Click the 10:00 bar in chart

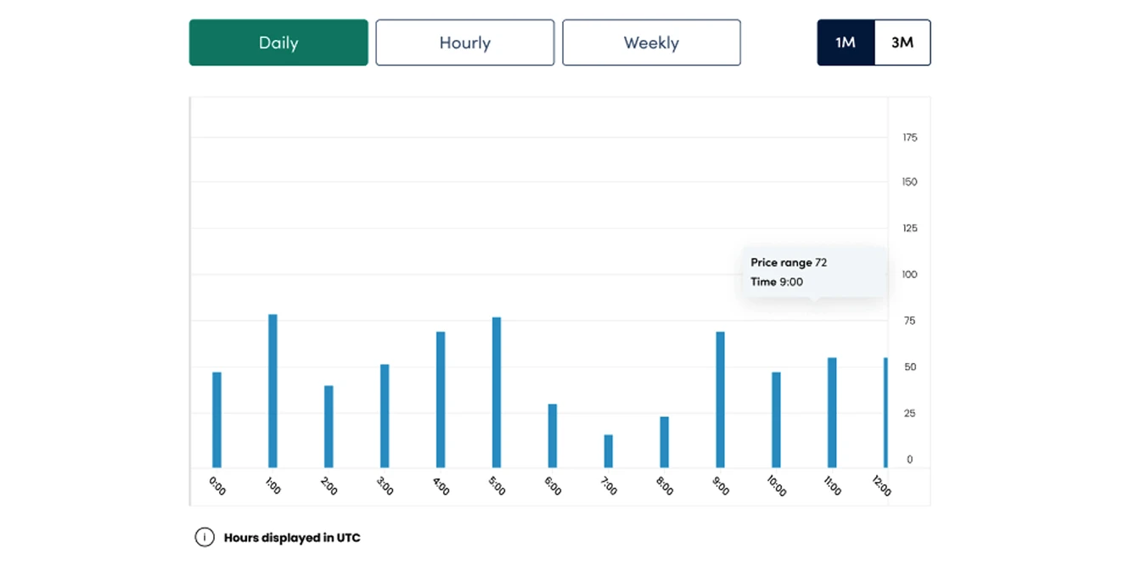(x=777, y=420)
